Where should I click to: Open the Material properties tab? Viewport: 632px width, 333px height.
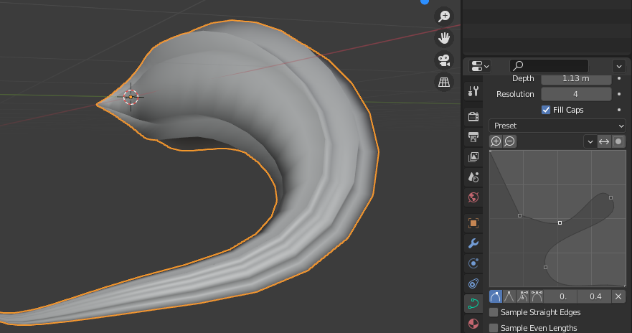click(473, 324)
